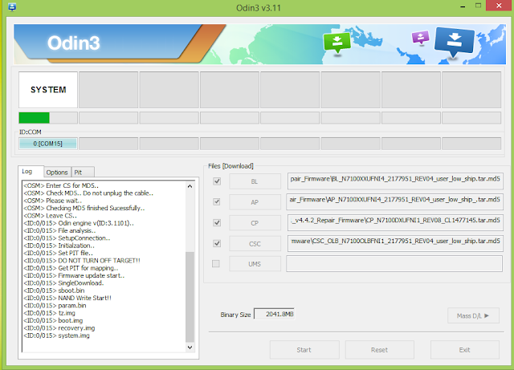Click 'Check MD5.. Do not unplug the cable..' line
Viewport: 514px width, 370px height.
[88, 193]
